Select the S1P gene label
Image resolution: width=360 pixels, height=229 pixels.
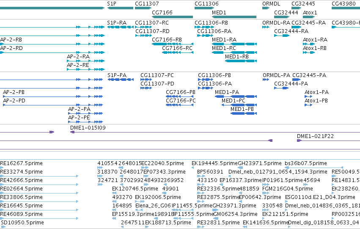pyautogui.click(x=112, y=4)
